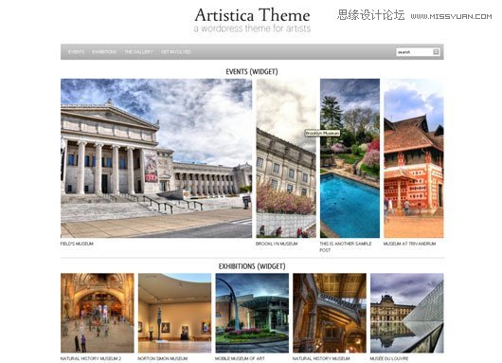
Task: Open the Get Involved menu item
Action: pos(176,51)
